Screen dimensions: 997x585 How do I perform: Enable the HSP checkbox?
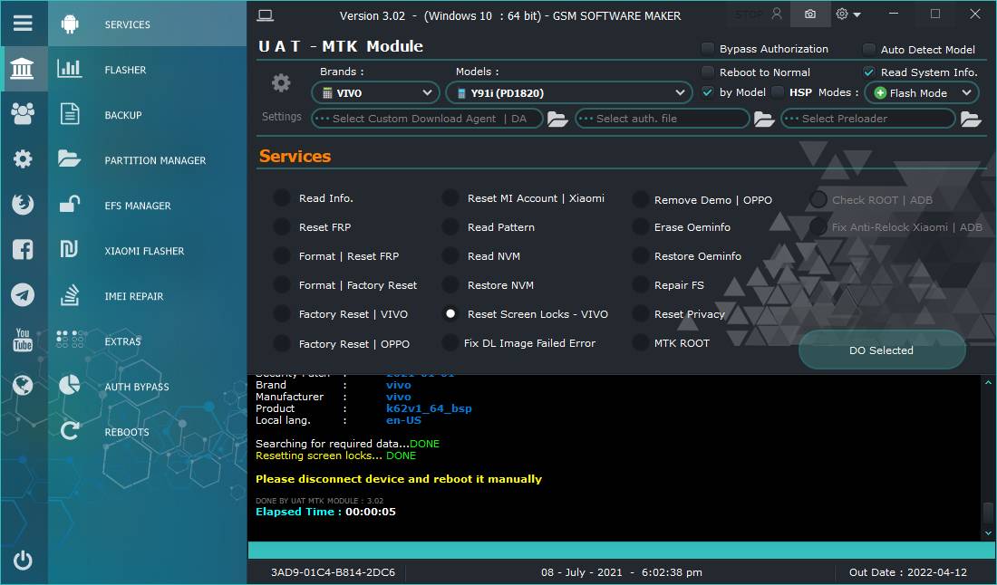pos(778,92)
